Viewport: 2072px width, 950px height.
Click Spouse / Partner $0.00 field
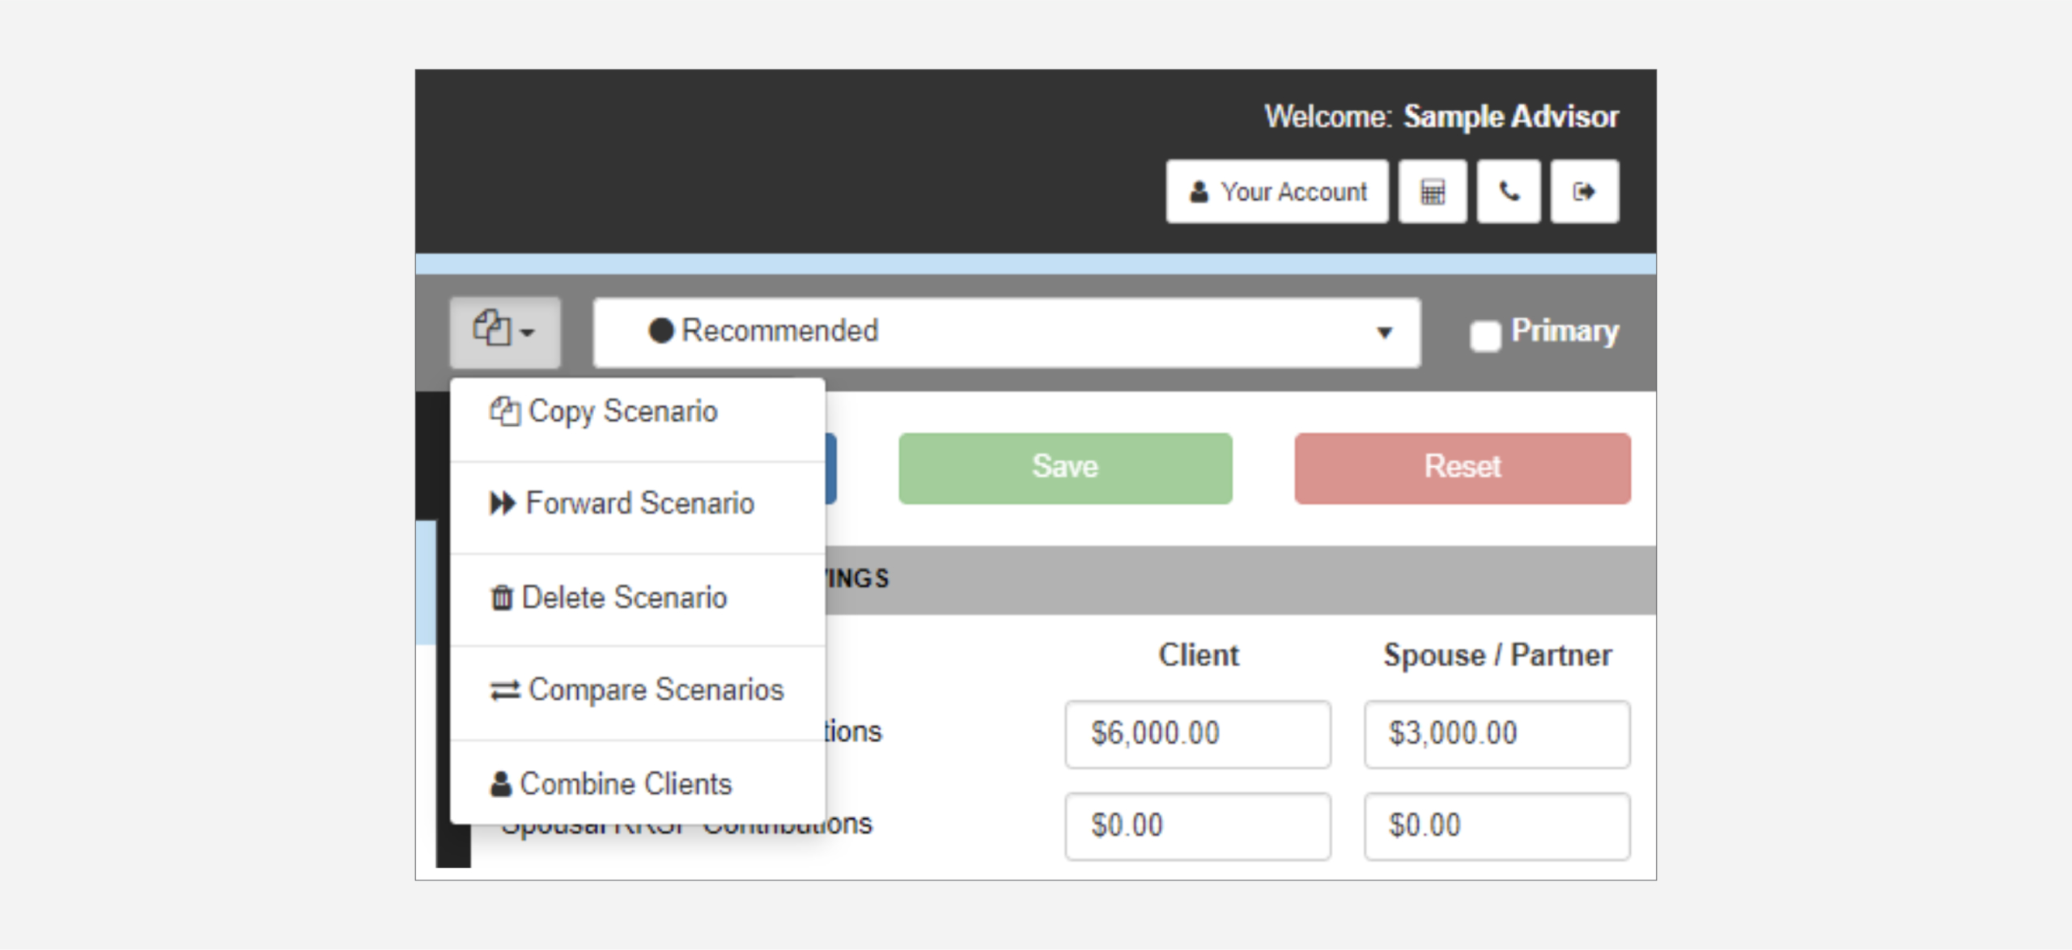click(x=1496, y=825)
